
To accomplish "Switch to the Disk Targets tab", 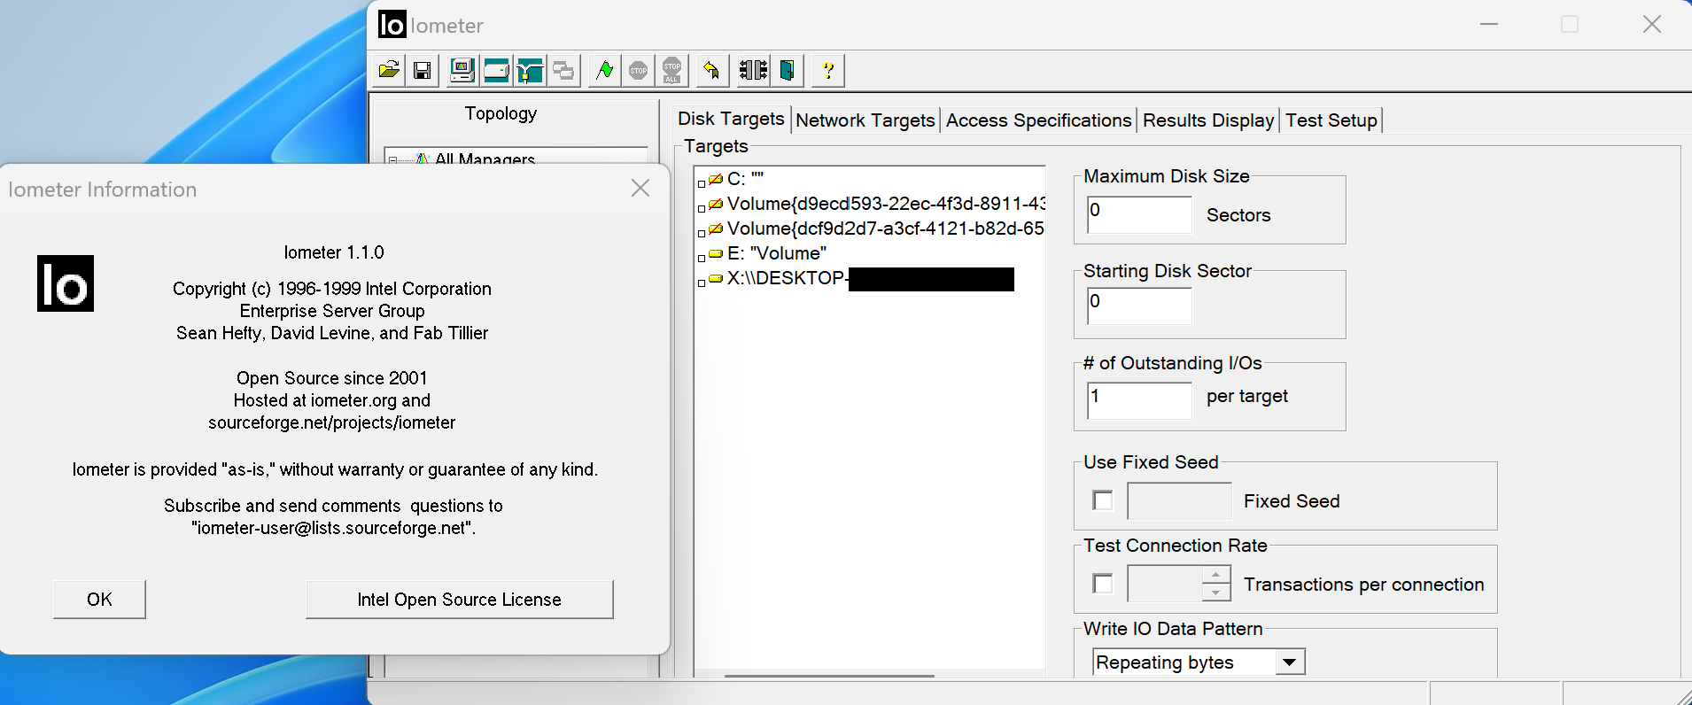I will click(x=731, y=119).
